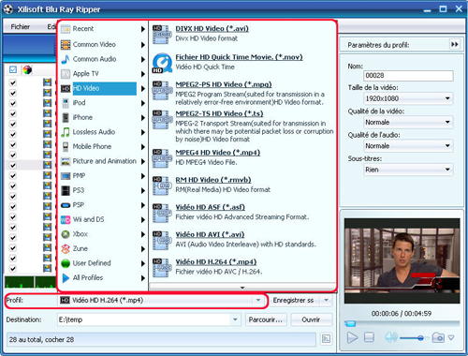Click the Vidéo HD ASF format icon
This screenshot has height=356, width=468.
tap(162, 213)
